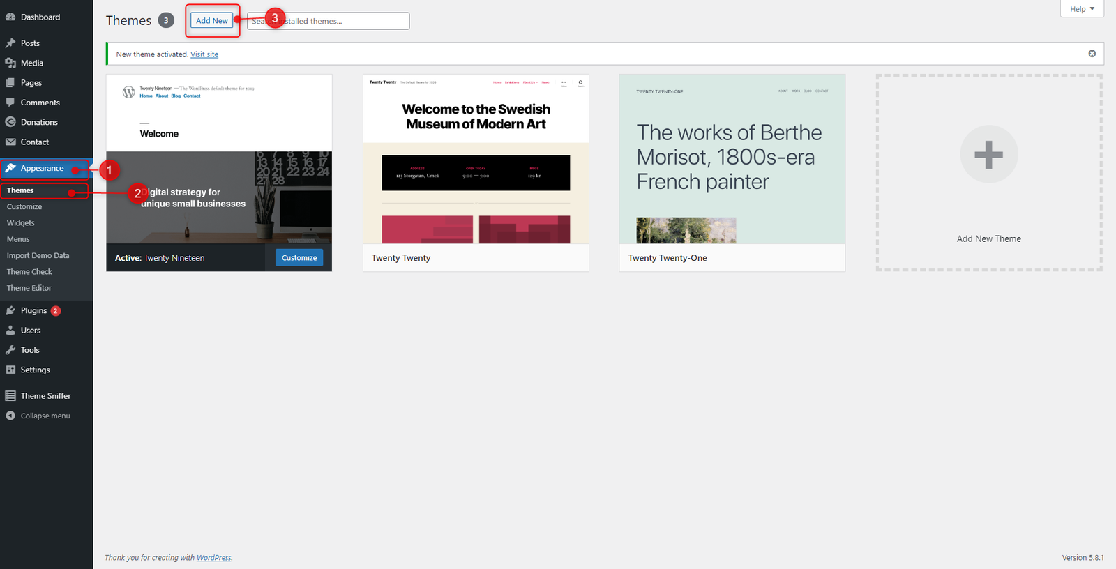Focus the Search installed themes field
Image resolution: width=1116 pixels, height=569 pixels.
coord(328,21)
